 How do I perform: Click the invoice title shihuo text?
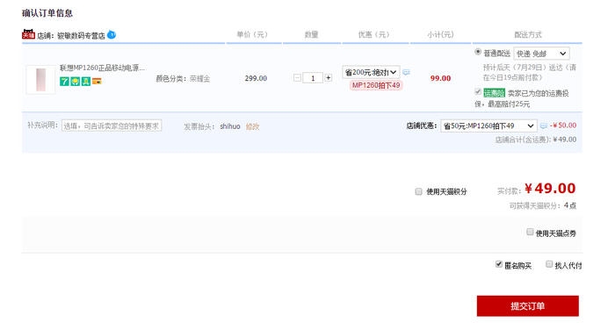coord(230,126)
